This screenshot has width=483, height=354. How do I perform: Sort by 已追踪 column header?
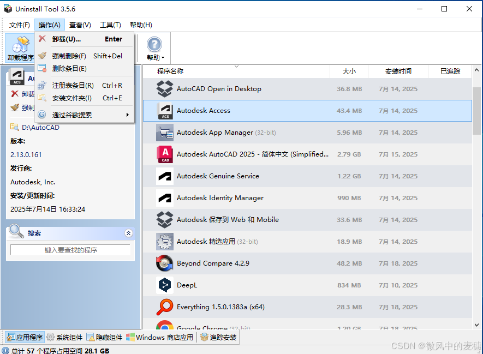pyautogui.click(x=450, y=71)
